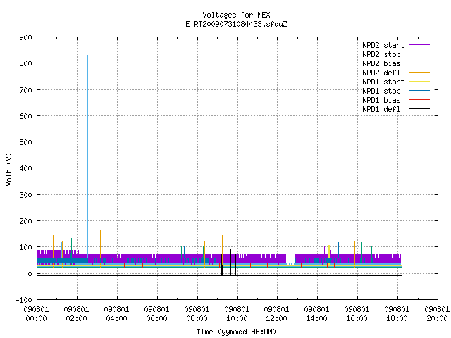Click the 'NPD2 bias' legend label
451x338 pixels.
click(381, 63)
